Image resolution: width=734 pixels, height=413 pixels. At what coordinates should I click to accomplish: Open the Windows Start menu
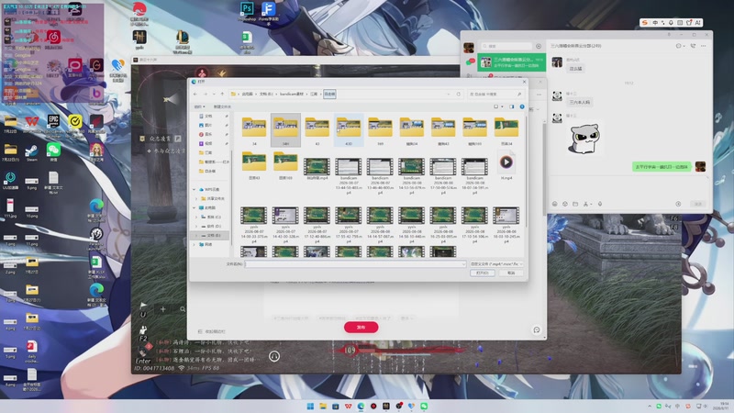(x=310, y=406)
